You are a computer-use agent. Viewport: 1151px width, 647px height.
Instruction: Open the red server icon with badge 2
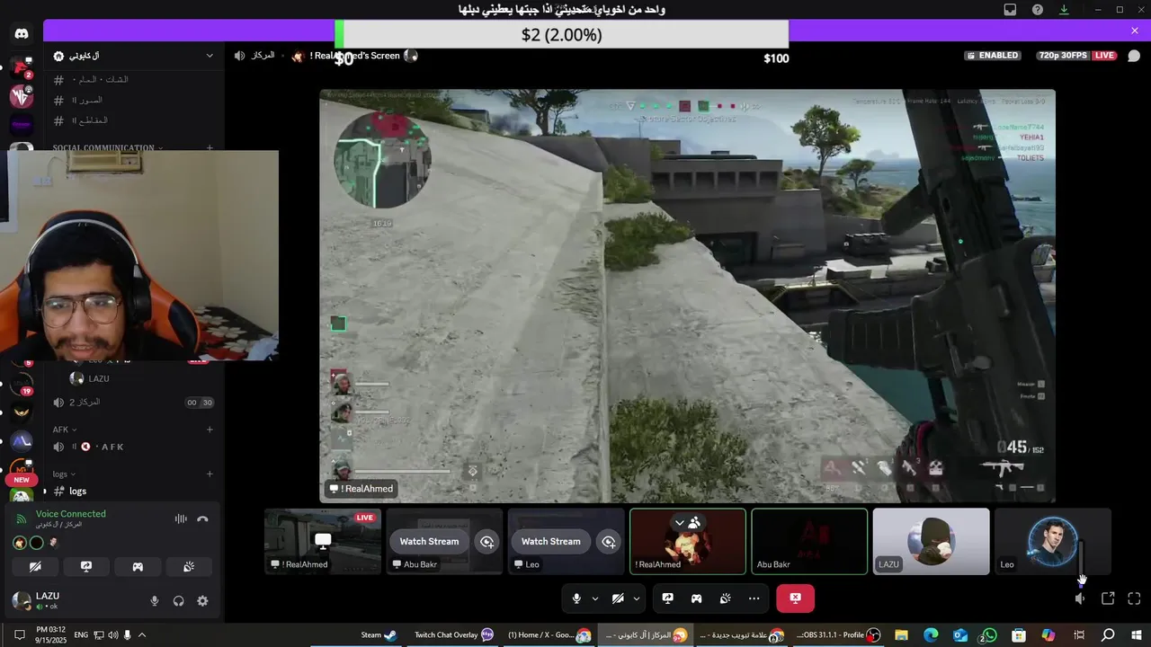[21, 66]
